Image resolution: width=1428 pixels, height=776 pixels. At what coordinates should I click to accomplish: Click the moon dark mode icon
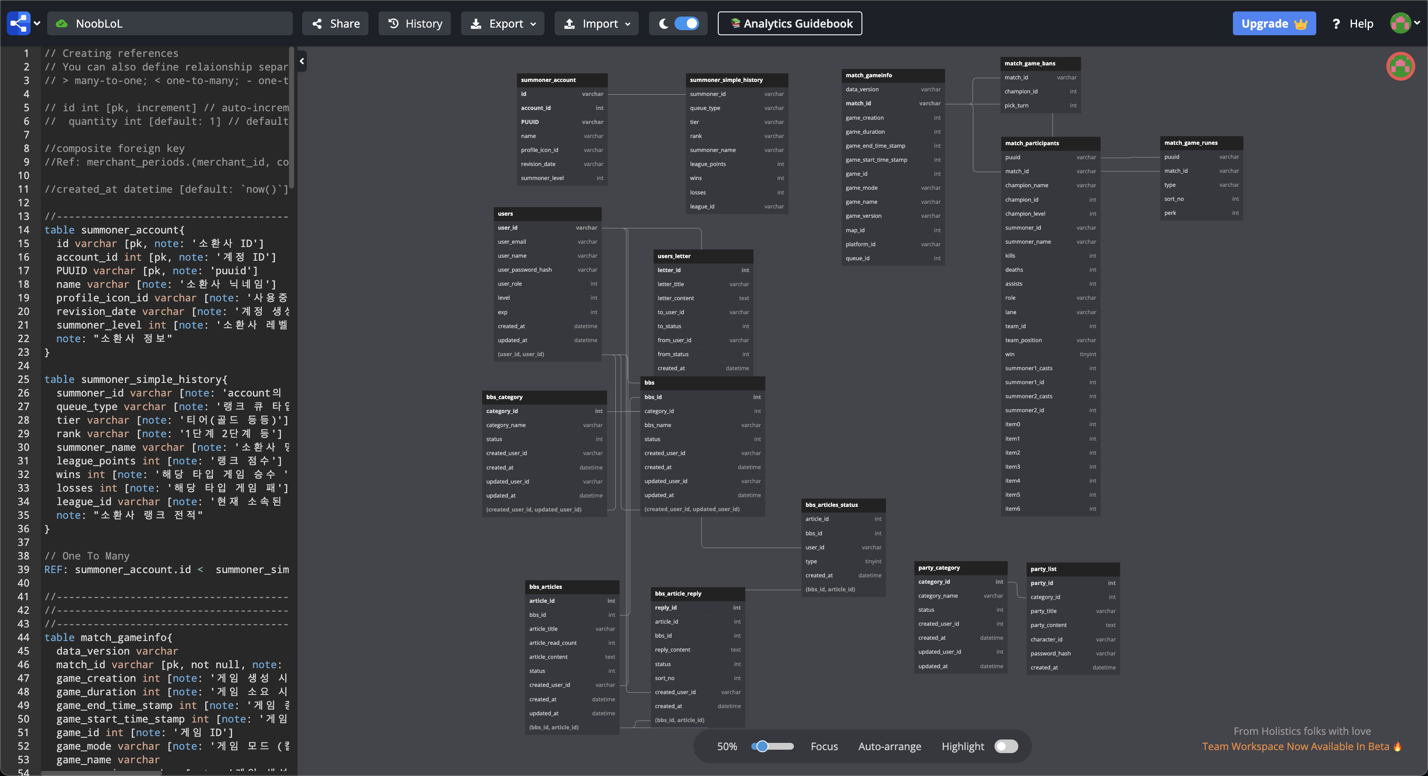click(x=663, y=23)
